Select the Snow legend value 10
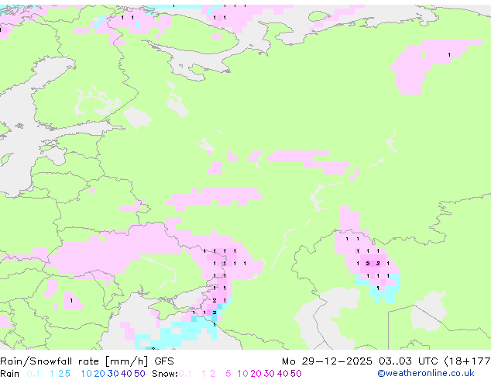The width and height of the screenshot is (491, 380). [242, 374]
